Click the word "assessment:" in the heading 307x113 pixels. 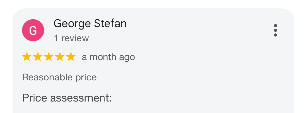click(x=81, y=98)
